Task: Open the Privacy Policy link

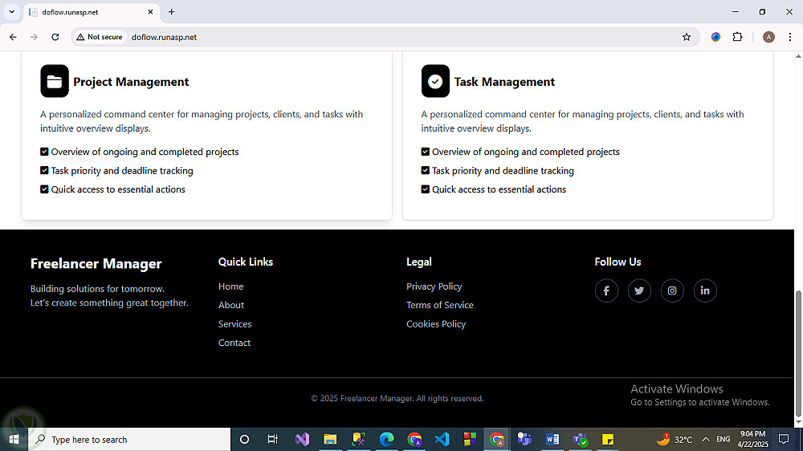Action: pos(434,286)
